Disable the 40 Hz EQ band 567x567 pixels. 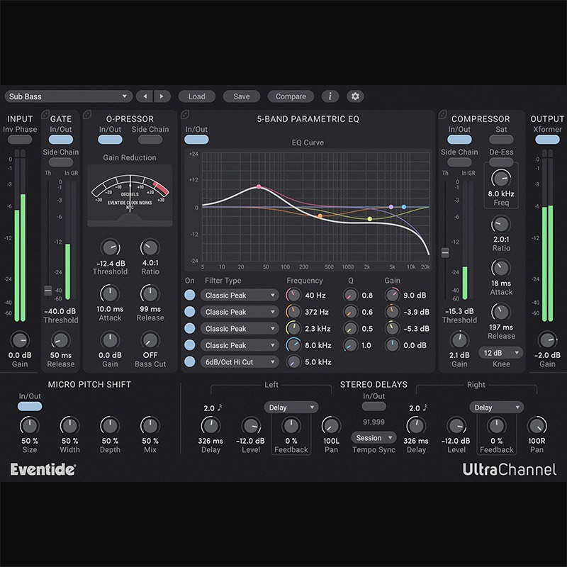189,295
